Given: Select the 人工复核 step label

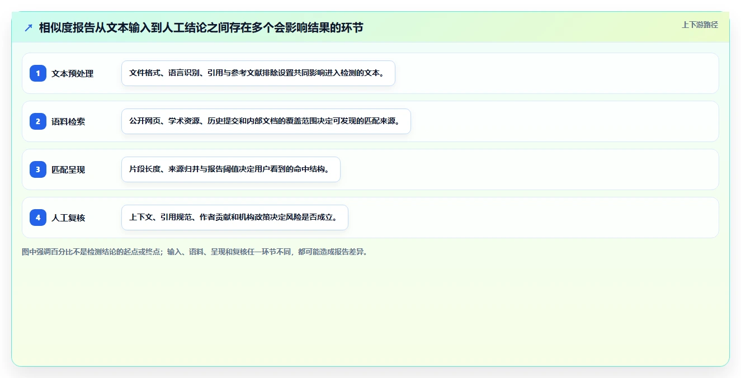Looking at the screenshot, I should [68, 218].
